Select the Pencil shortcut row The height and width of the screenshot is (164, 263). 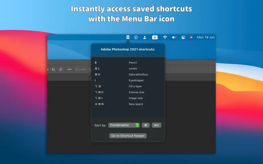tap(128, 63)
